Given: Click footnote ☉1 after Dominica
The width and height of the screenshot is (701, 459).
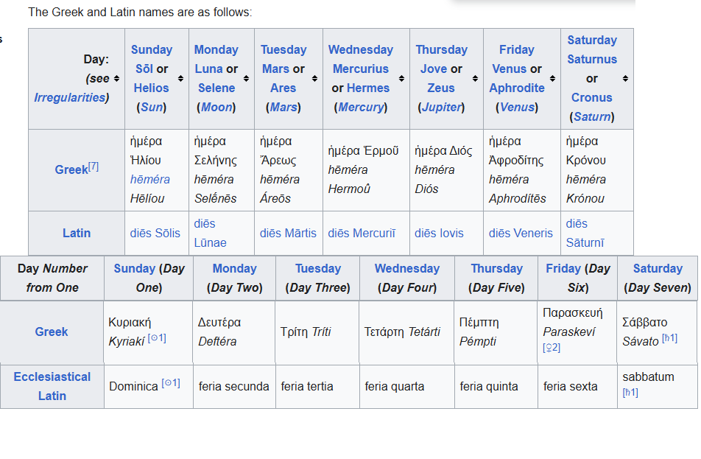Looking at the screenshot, I should (171, 383).
